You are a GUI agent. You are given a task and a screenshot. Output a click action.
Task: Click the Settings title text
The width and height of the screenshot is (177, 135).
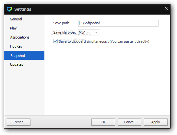(23, 9)
